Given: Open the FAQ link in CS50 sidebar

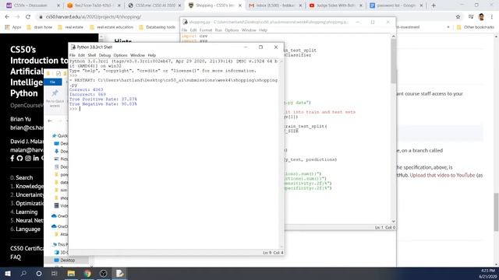Looking at the screenshot, I should click(16, 257).
